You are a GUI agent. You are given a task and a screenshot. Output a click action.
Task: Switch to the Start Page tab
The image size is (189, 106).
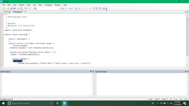pos(7,12)
